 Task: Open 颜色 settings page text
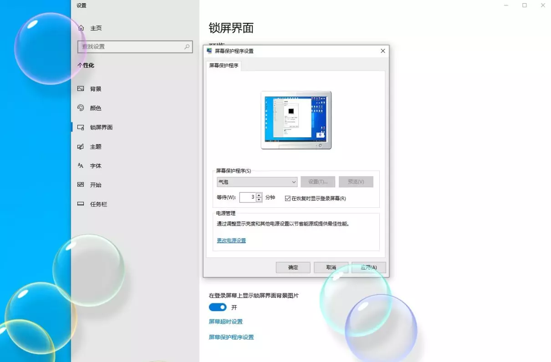coord(96,108)
